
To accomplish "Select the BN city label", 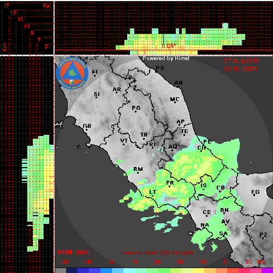I will coord(224,210).
